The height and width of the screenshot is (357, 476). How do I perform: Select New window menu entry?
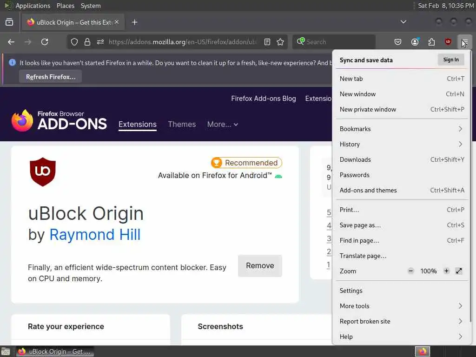pos(402,94)
